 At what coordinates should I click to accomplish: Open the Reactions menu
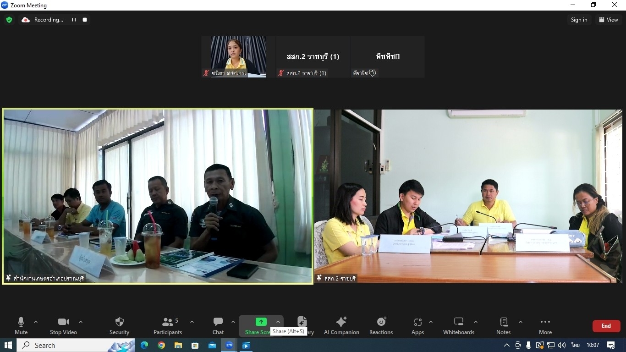(x=381, y=325)
